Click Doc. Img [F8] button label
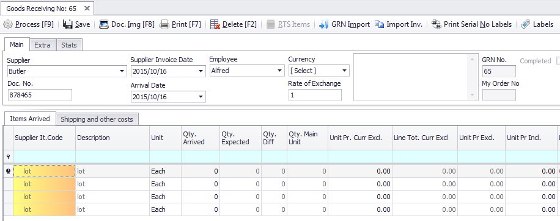The width and height of the screenshot is (560, 221). click(x=133, y=24)
